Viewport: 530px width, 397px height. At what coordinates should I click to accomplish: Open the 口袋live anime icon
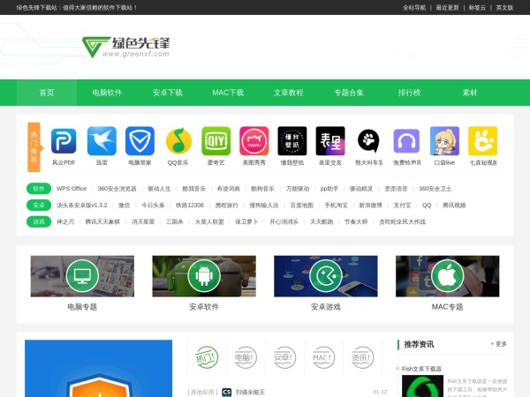(444, 141)
